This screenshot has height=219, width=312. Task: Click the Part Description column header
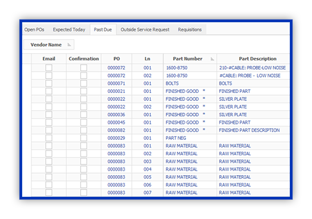coord(257,59)
